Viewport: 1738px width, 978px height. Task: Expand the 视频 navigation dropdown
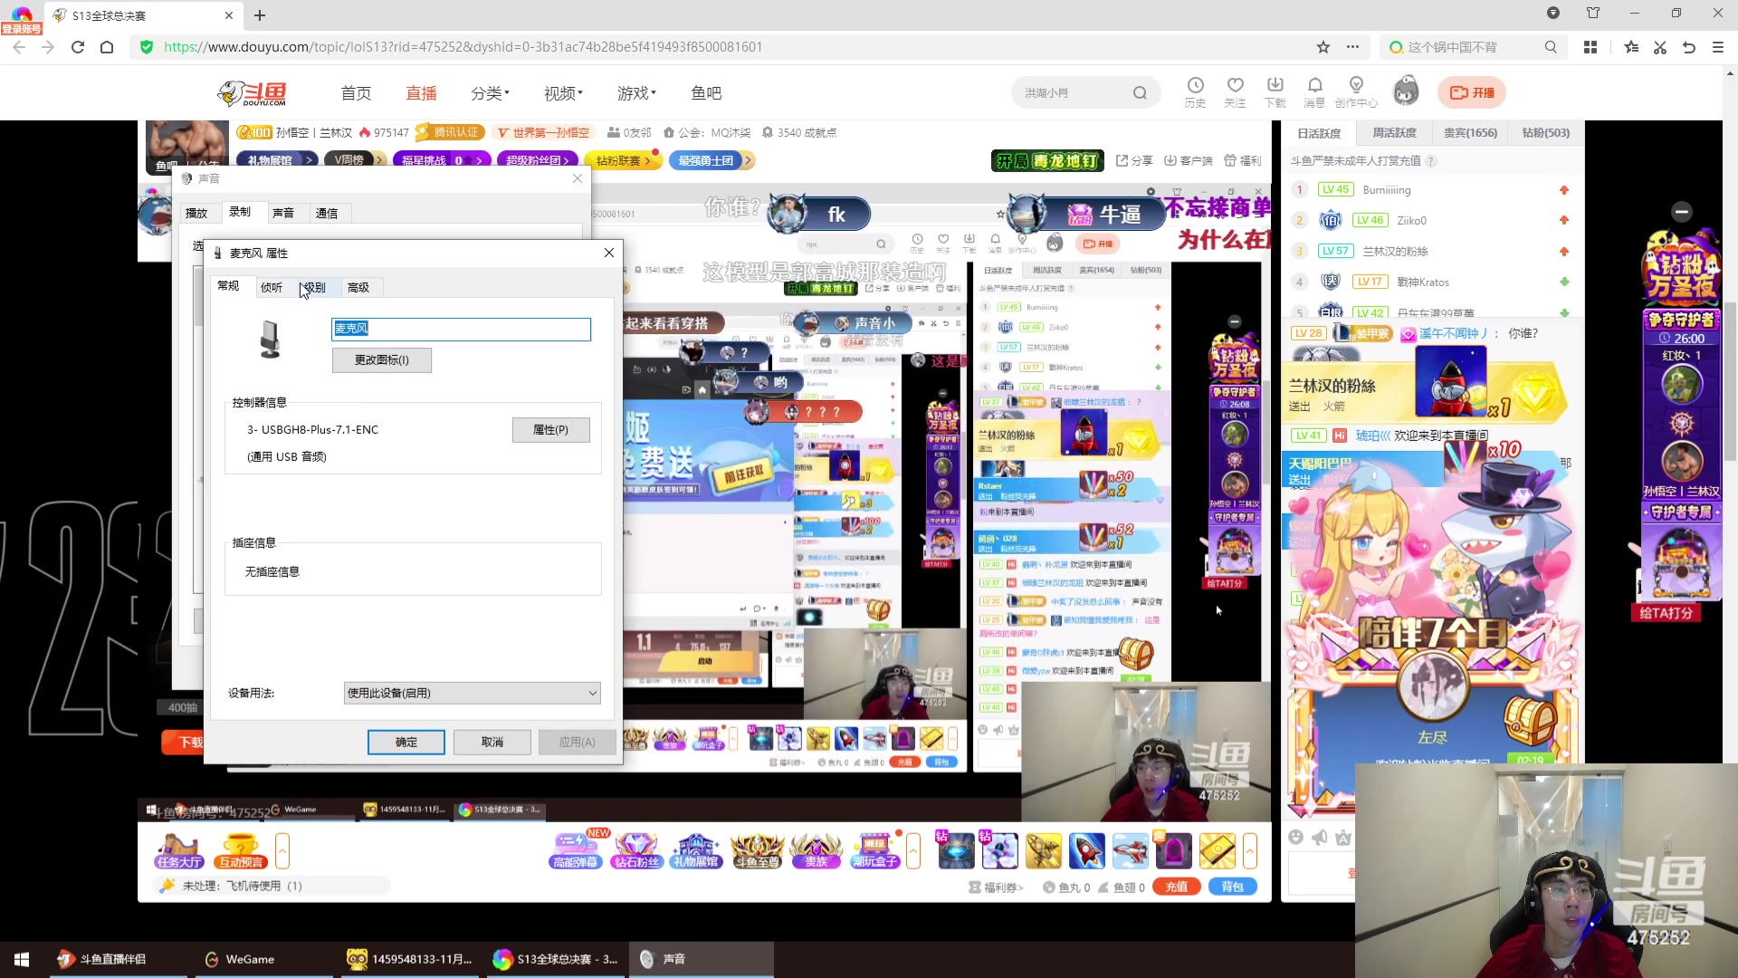(563, 93)
